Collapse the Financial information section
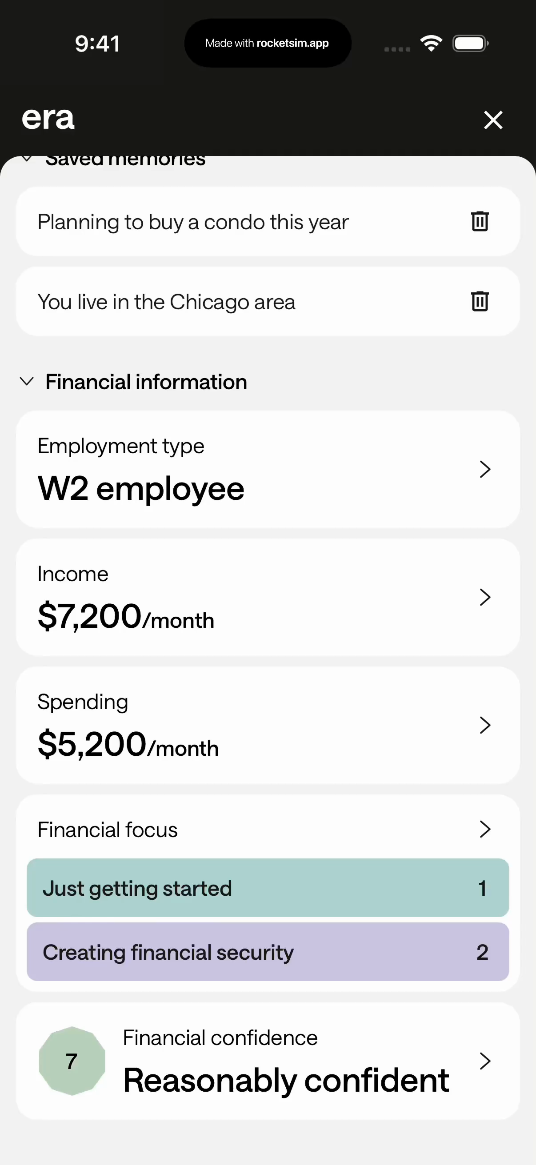This screenshot has height=1165, width=536. click(x=27, y=382)
